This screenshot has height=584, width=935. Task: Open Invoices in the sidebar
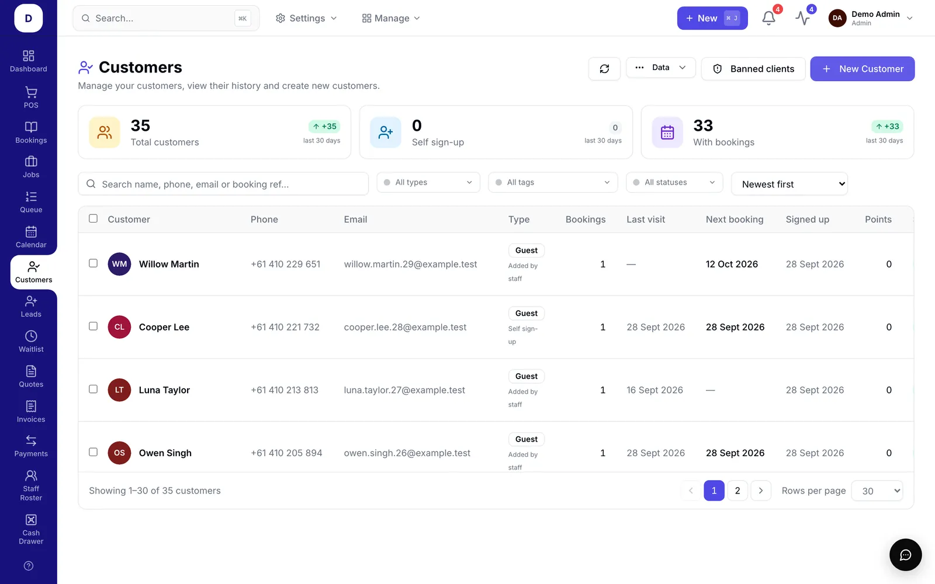[31, 412]
